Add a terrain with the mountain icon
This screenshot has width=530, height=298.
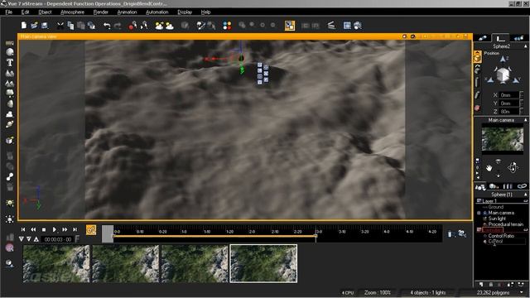[x=10, y=73]
